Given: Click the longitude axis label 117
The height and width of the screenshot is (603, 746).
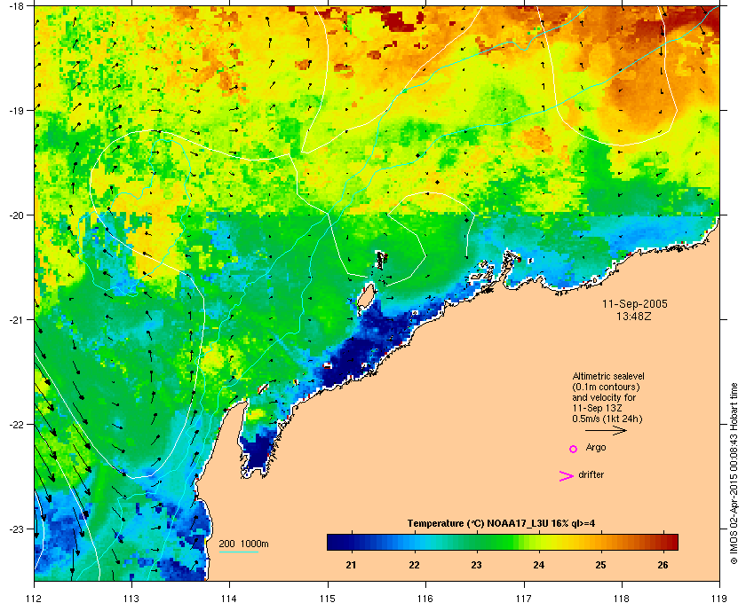Looking at the screenshot, I should tap(524, 598).
